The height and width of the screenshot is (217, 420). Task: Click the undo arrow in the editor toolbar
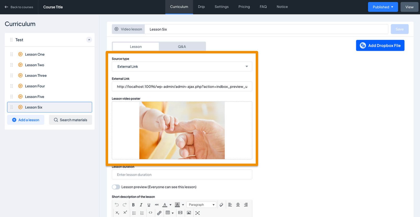pos(117,205)
